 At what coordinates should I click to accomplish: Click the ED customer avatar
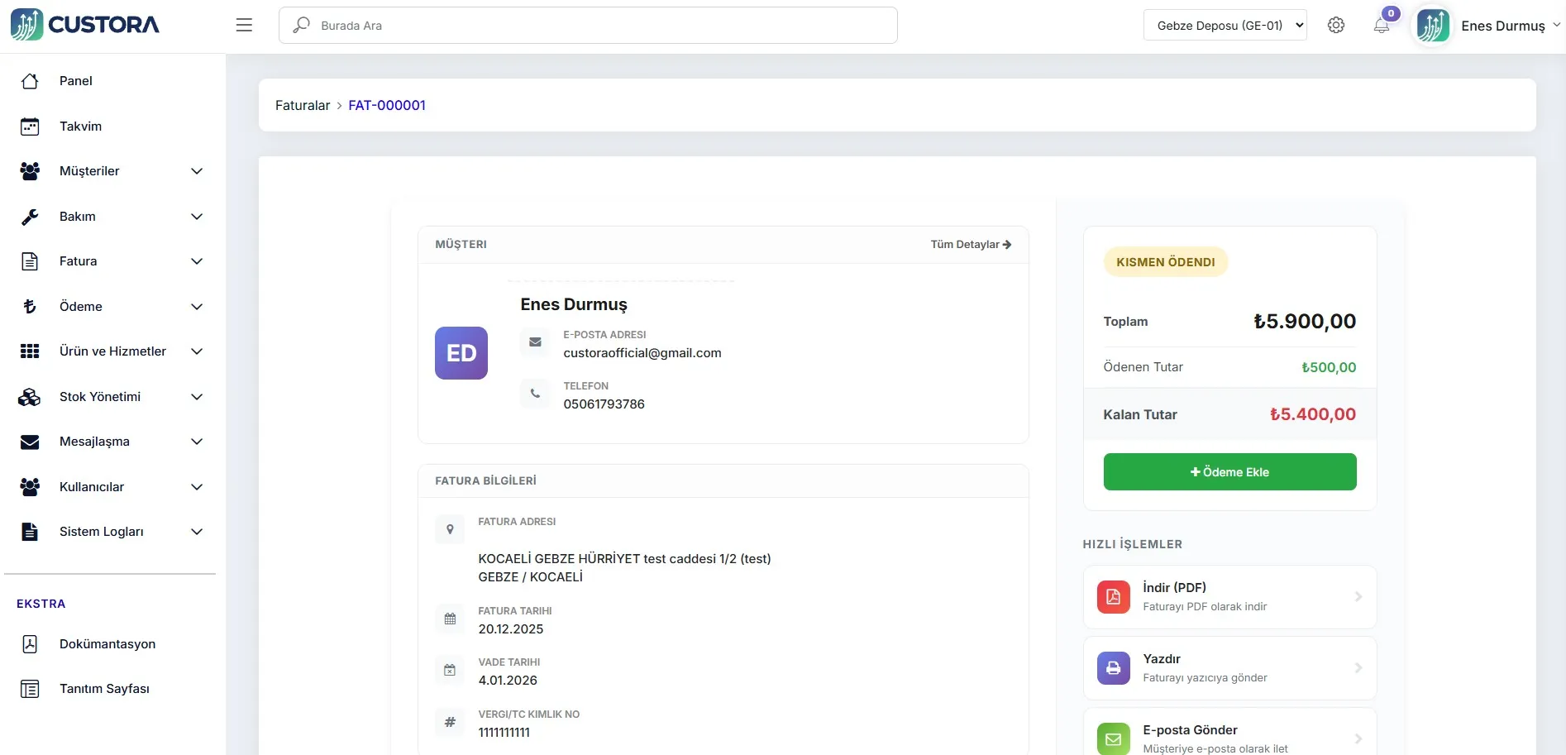(x=461, y=353)
